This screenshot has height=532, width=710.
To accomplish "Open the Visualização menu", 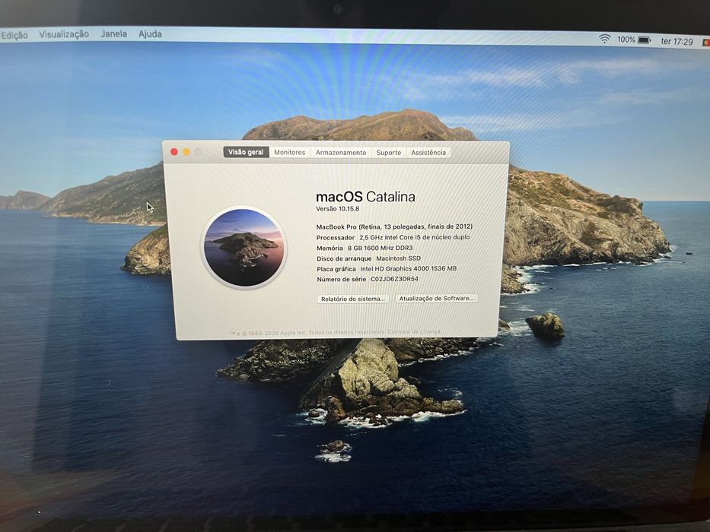I will [64, 34].
